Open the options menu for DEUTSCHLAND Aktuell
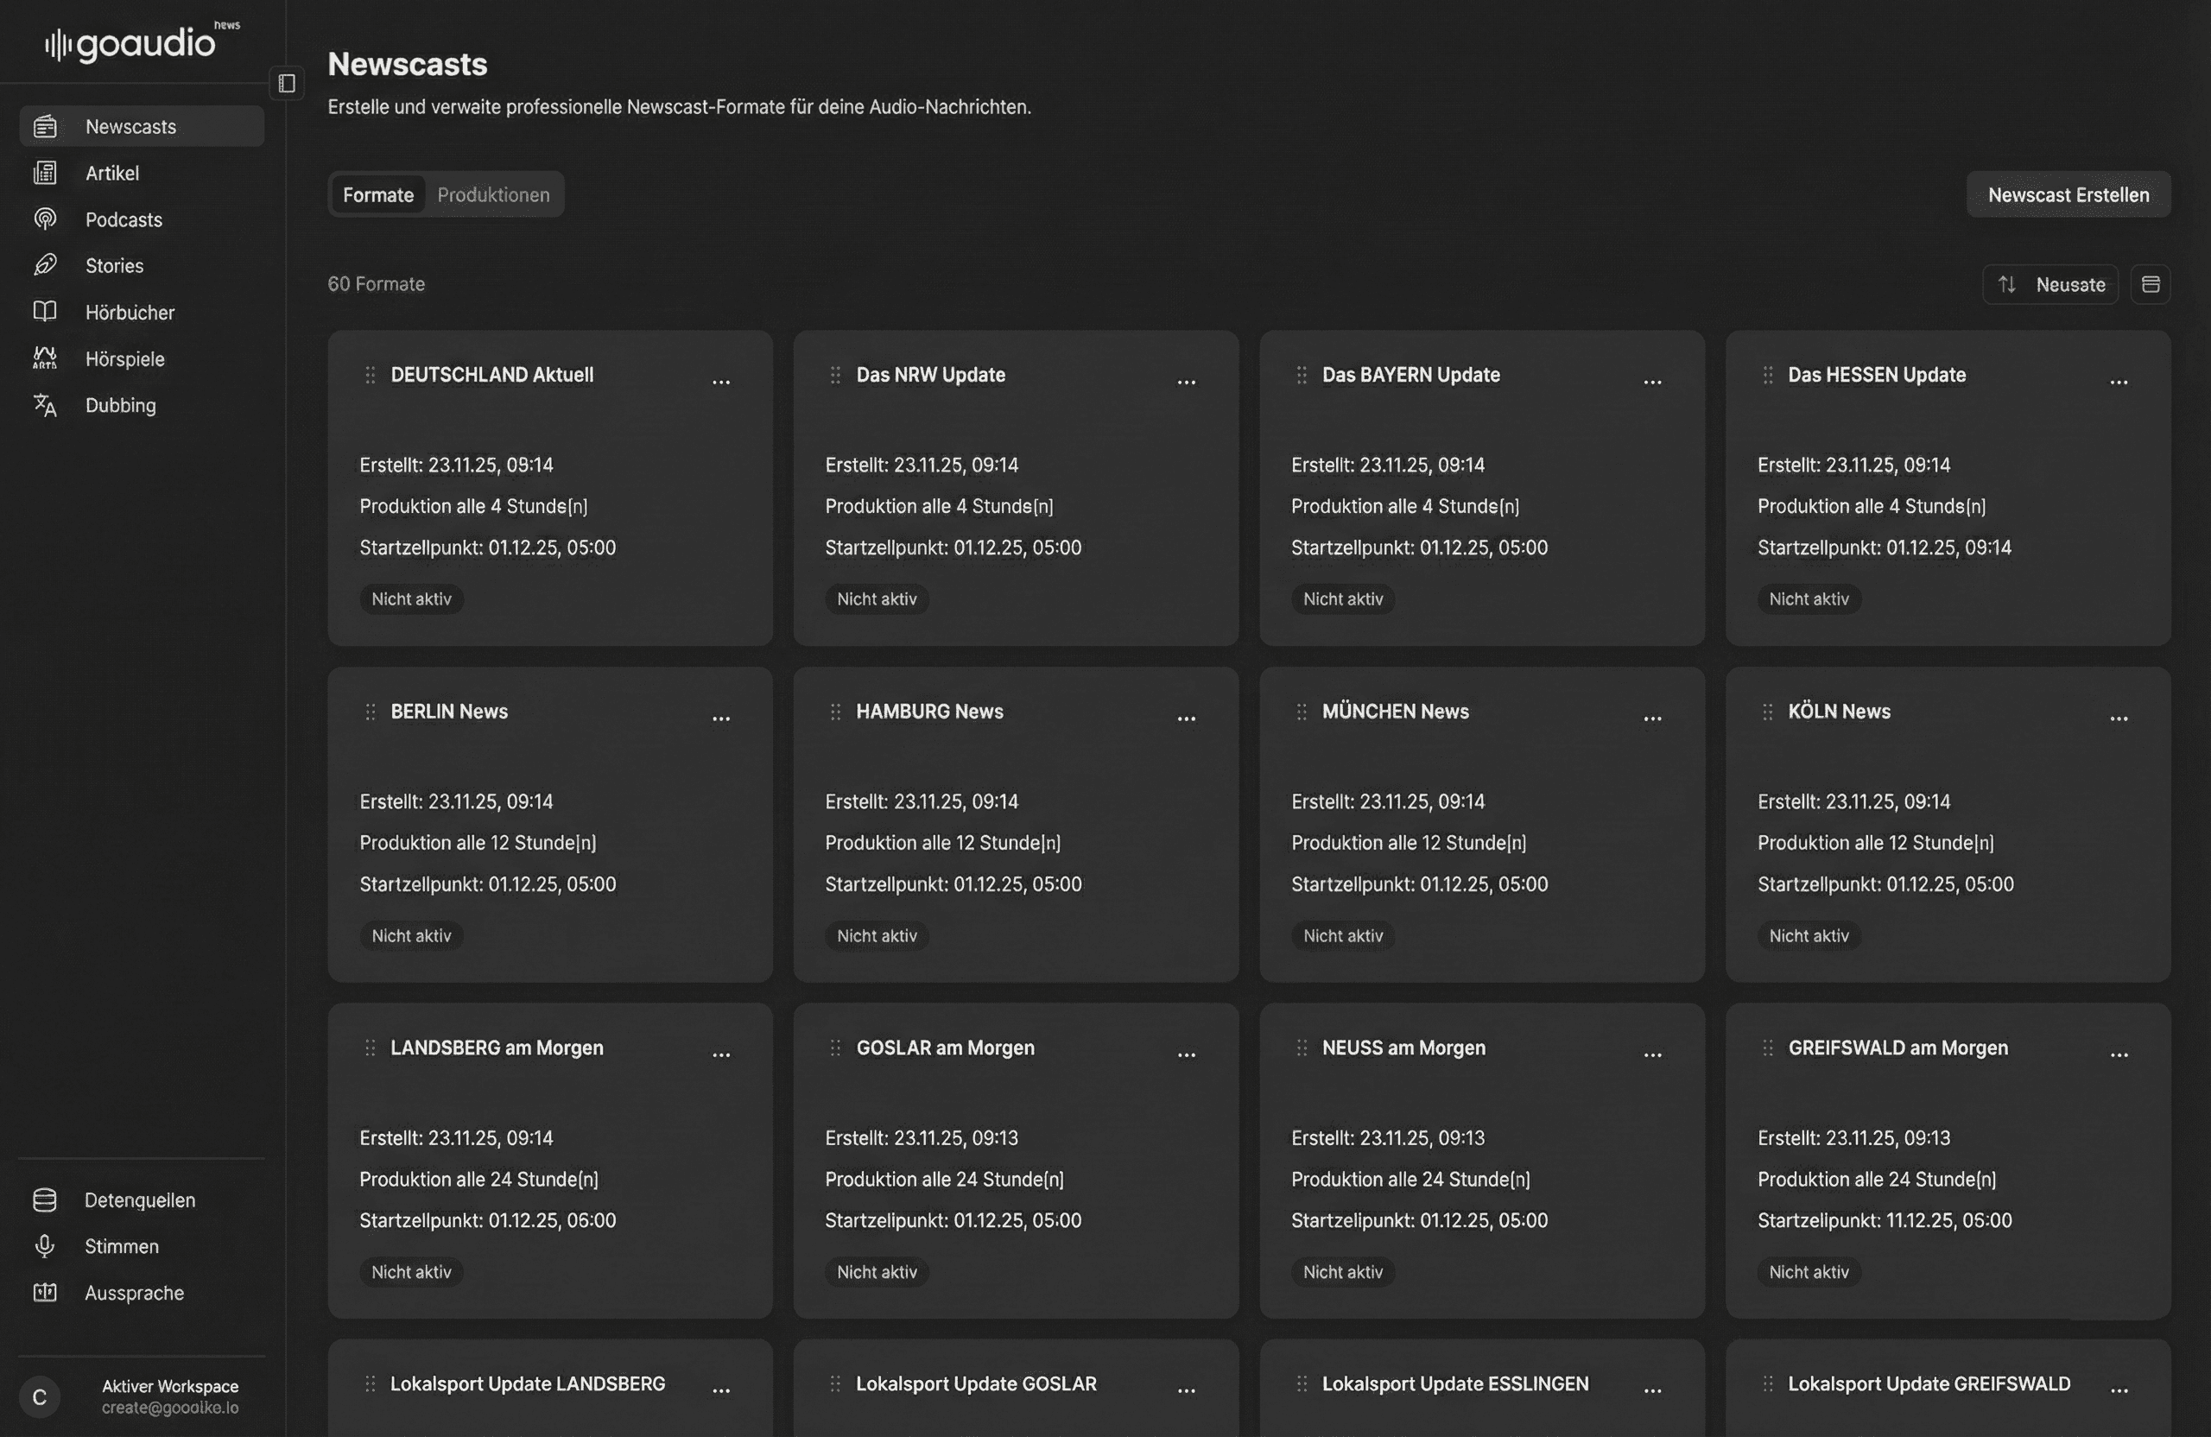 pos(721,383)
